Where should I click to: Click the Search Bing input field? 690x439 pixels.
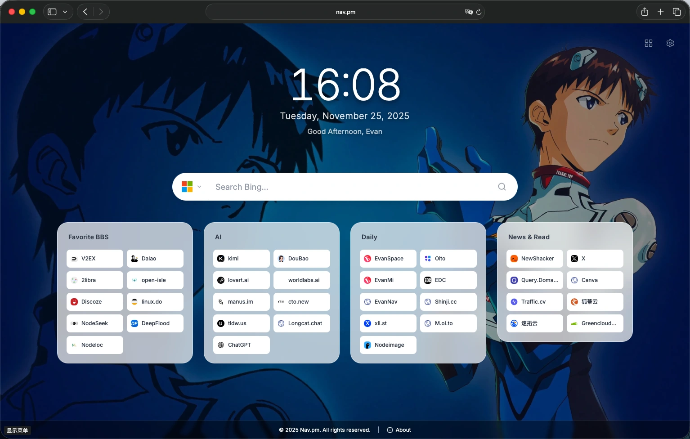click(x=351, y=187)
